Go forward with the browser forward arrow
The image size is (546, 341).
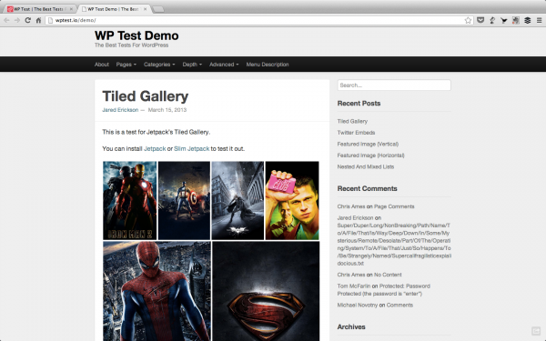tap(17, 20)
